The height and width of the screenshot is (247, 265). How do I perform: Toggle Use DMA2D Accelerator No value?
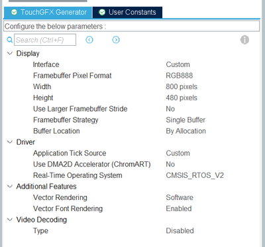170,164
